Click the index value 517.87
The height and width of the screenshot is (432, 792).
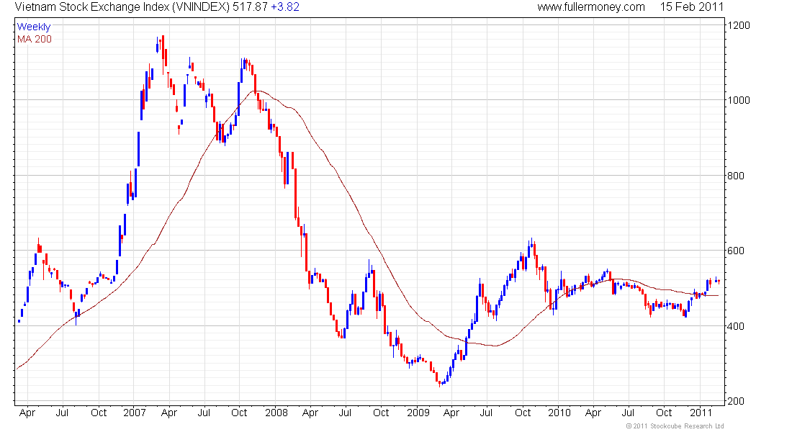click(x=250, y=7)
